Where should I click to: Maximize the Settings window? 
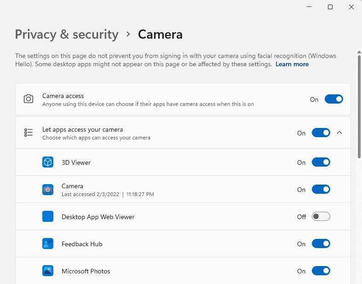click(330, 7)
